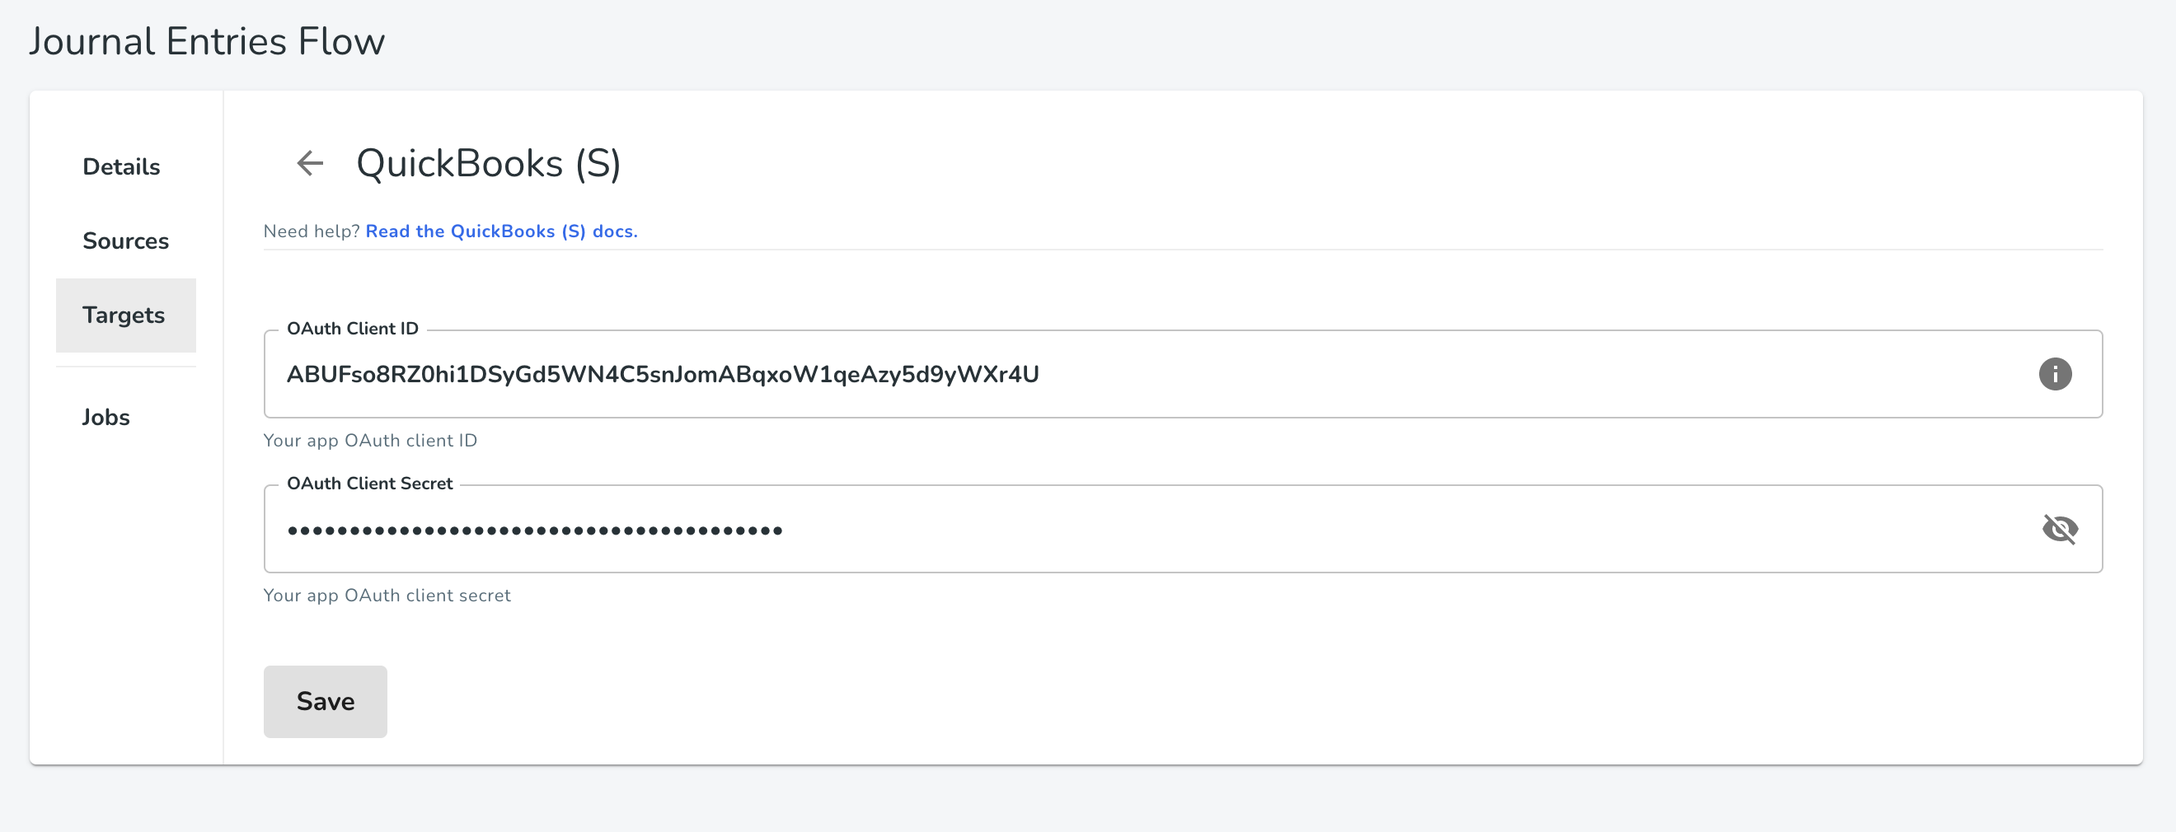Switch to the Sources section

pyautogui.click(x=125, y=241)
